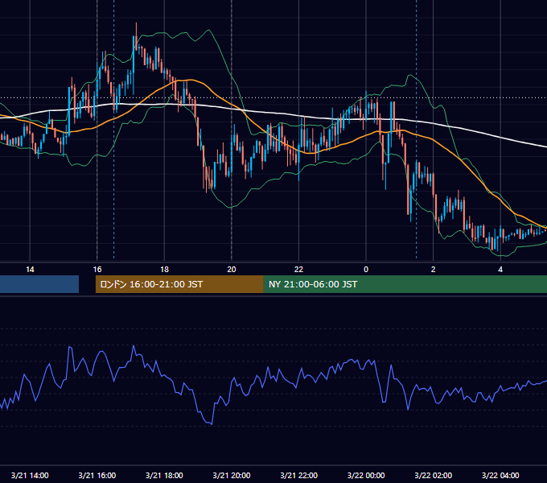Click the 3/21 18:00 date label
The width and height of the screenshot is (547, 483).
tap(164, 475)
